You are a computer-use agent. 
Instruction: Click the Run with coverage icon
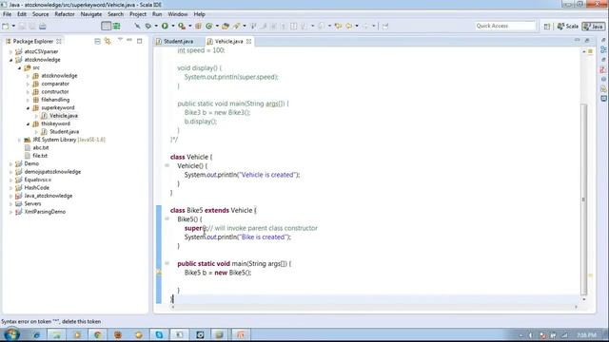click(x=182, y=26)
